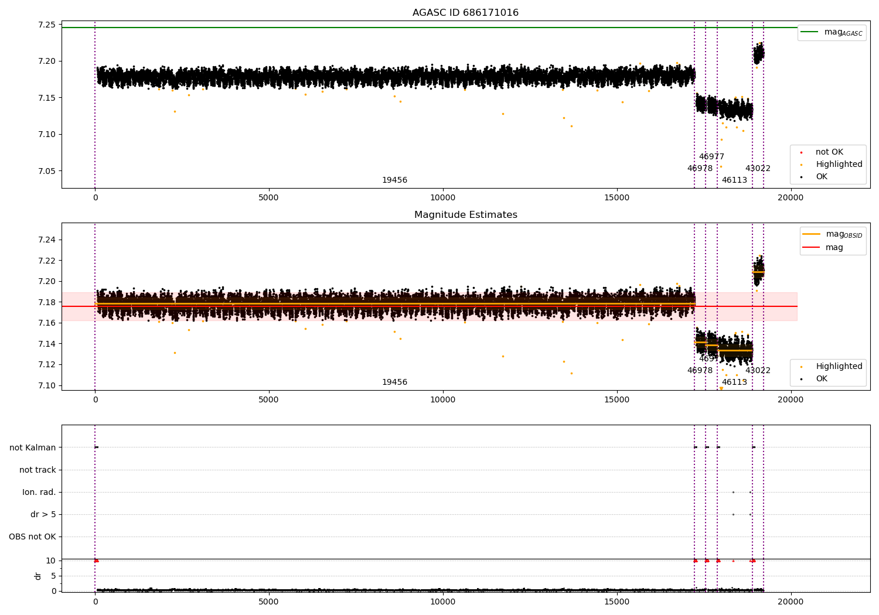This screenshot has height=615, width=879.
Task: Click obsid label 19456 in the top plot
Action: (394, 180)
